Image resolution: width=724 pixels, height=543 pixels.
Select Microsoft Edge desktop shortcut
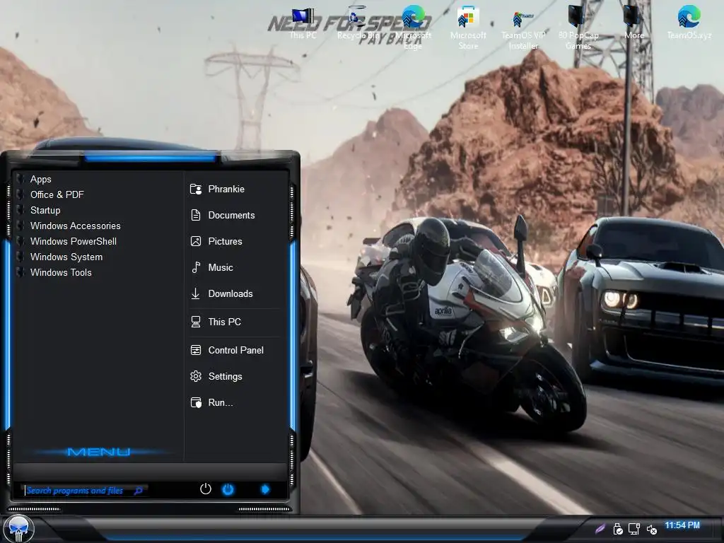pos(413,28)
